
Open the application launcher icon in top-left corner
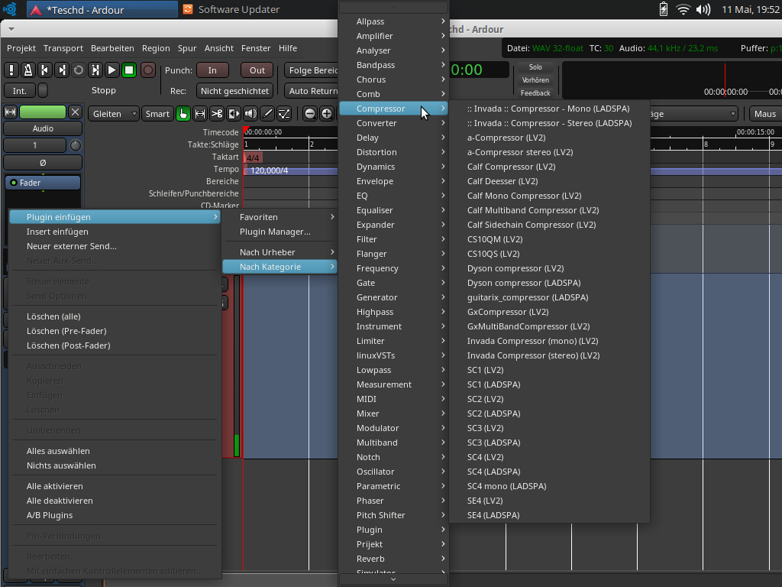coord(10,9)
